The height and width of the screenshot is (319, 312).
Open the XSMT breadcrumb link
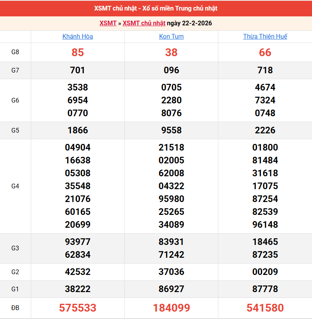click(x=108, y=23)
